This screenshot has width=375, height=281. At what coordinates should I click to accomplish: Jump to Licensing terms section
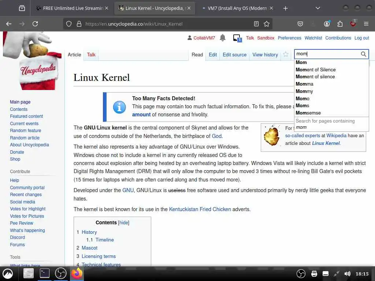tap(99, 256)
